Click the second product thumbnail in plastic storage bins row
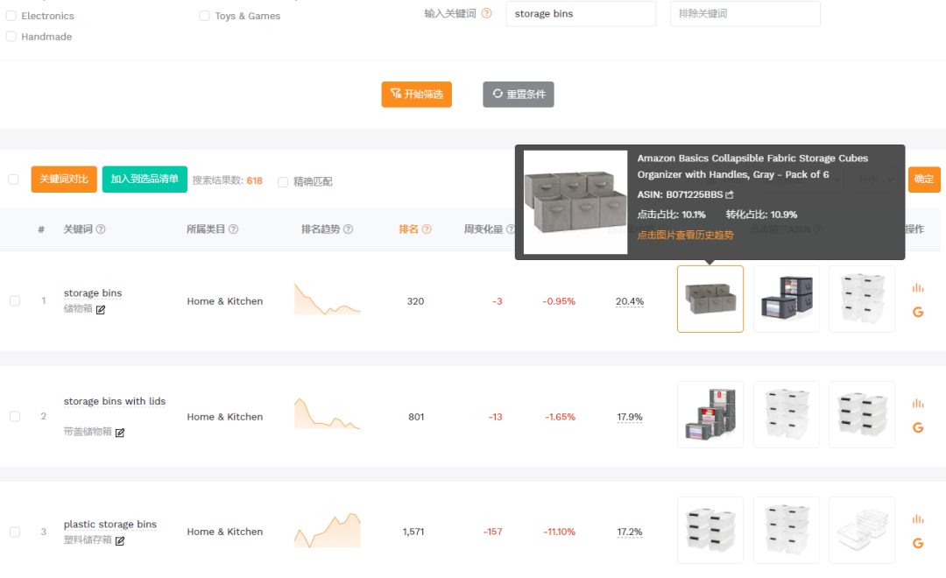The width and height of the screenshot is (946, 578). [x=787, y=531]
